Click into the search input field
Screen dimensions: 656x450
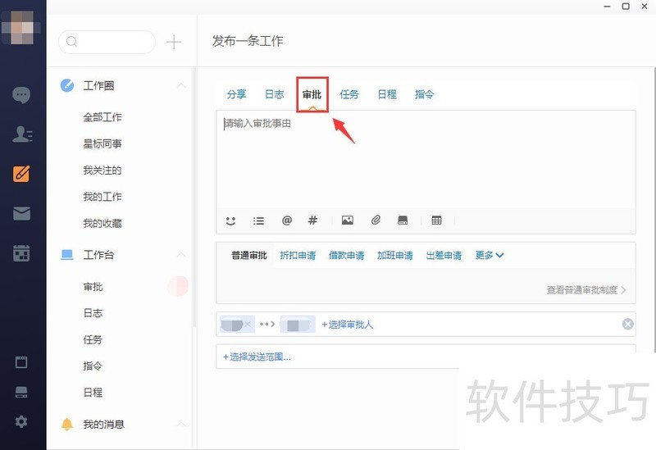coord(107,42)
